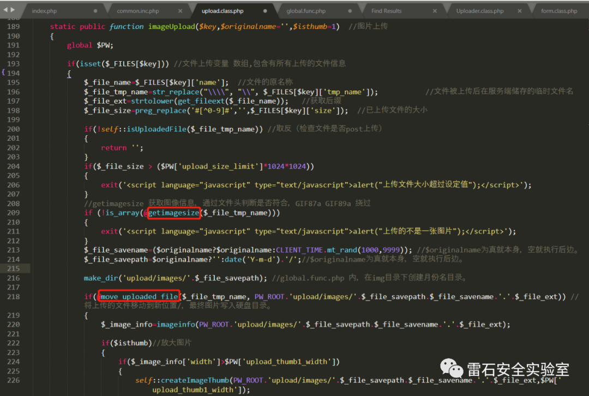Click the unsaved dot on index.php tab
The image size is (589, 396).
(95, 11)
